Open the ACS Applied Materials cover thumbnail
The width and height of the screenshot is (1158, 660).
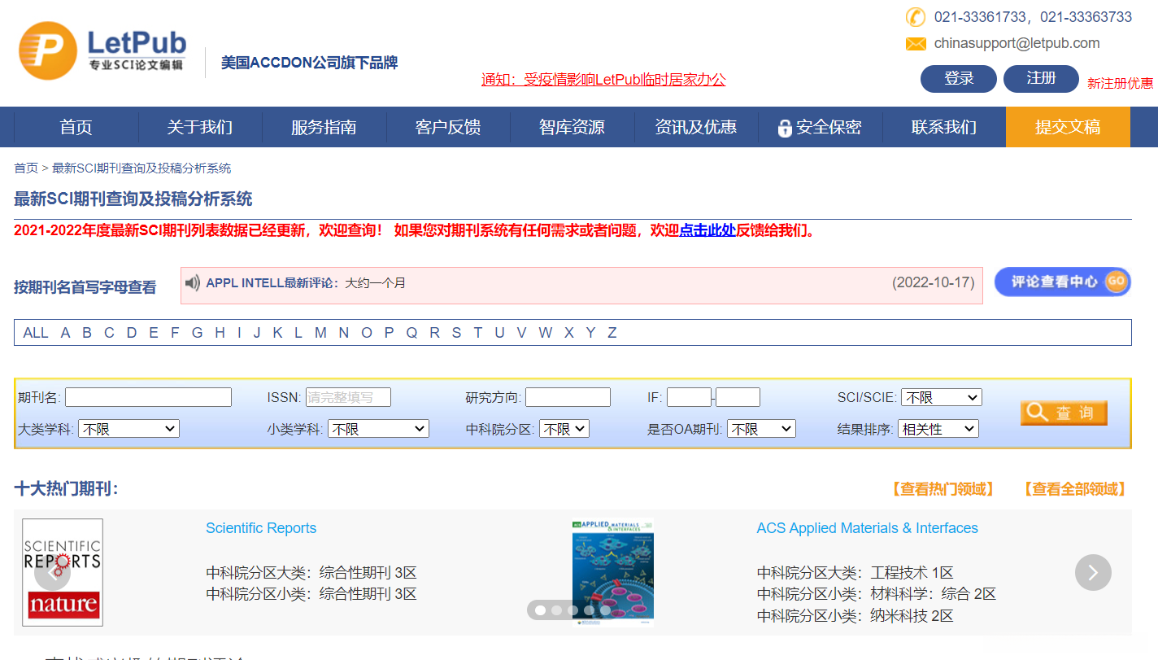(613, 572)
